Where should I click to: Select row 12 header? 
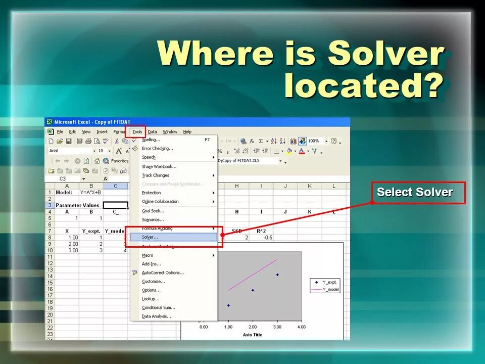(x=50, y=263)
